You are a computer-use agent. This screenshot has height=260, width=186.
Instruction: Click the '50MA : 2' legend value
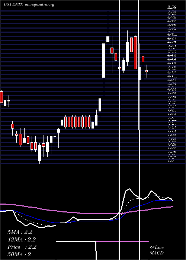click(19, 254)
